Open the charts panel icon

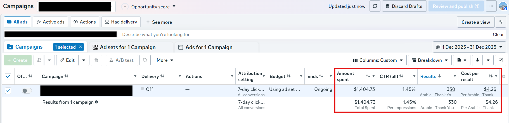501,60
